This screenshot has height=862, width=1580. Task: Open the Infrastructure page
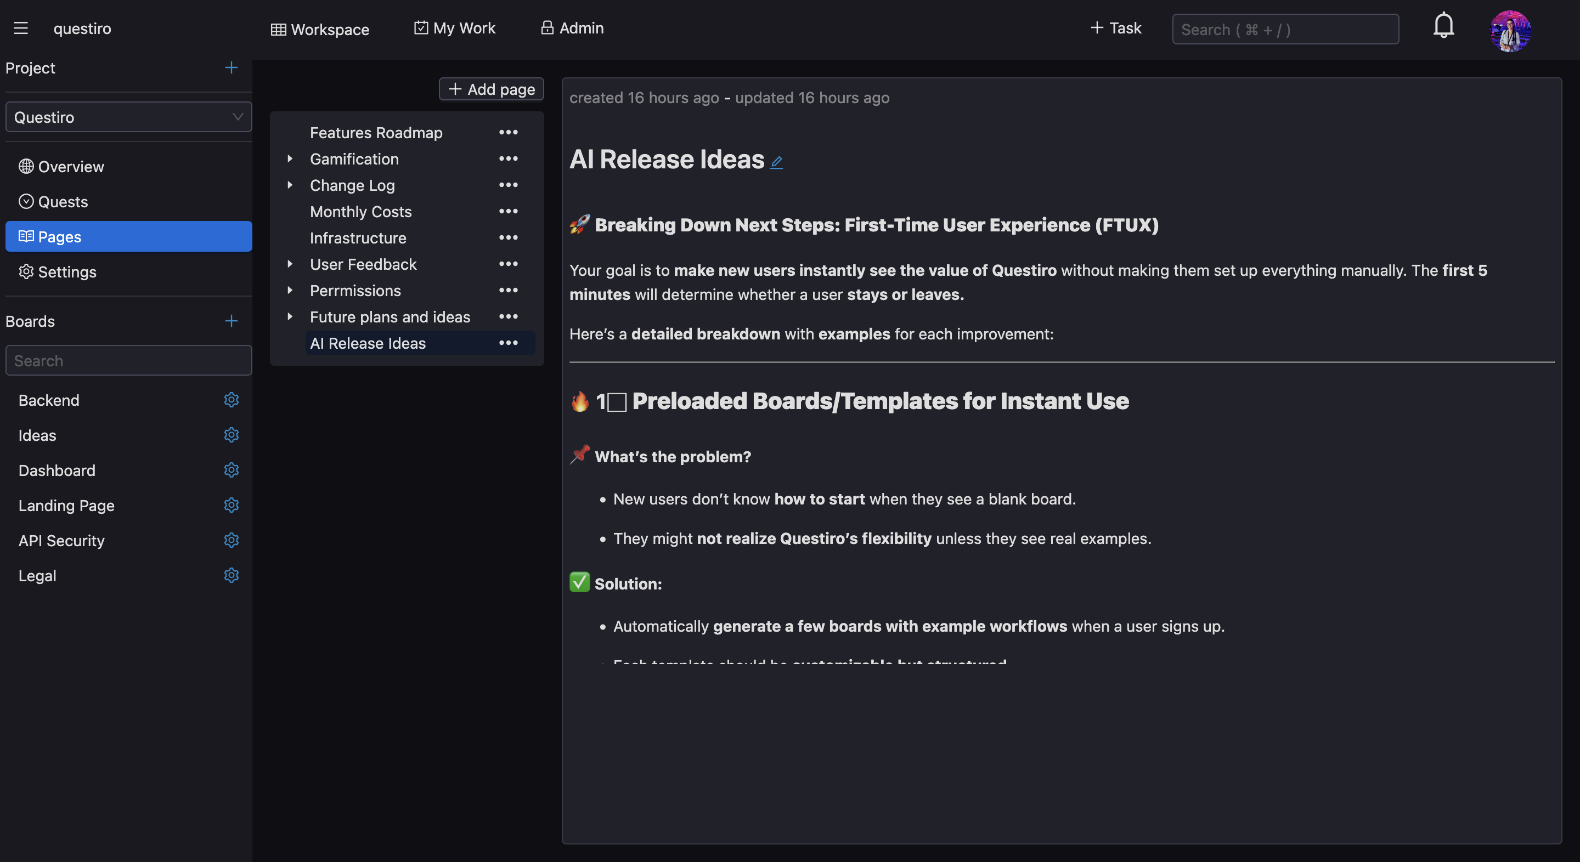point(358,238)
